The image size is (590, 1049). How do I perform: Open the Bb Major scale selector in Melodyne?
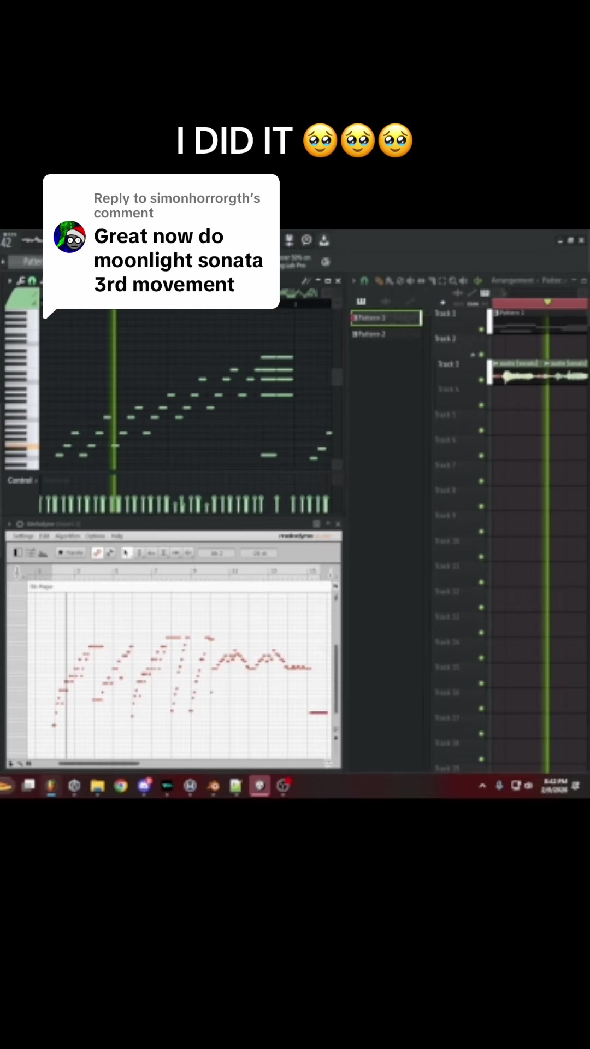click(42, 586)
